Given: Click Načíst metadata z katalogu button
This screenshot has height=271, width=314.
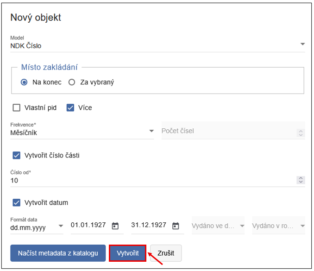Looking at the screenshot, I should 58,253.
